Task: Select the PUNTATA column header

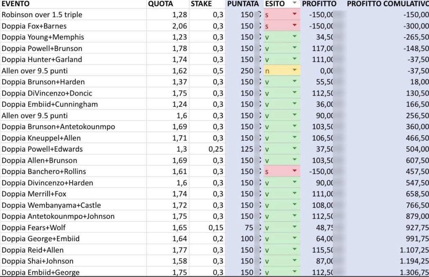Action: click(243, 4)
